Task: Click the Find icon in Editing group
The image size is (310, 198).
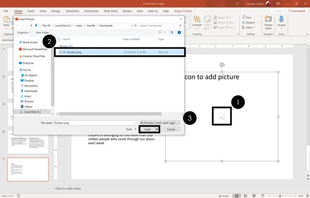Action: (244, 17)
